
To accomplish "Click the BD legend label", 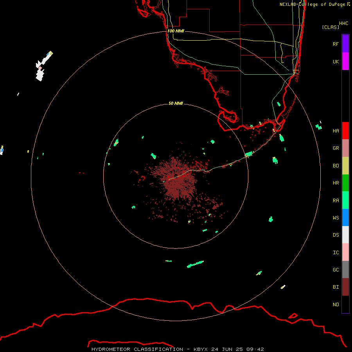I will 336,166.
